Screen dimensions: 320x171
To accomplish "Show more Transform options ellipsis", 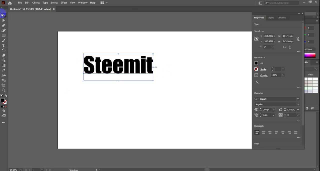I will coord(299,51).
